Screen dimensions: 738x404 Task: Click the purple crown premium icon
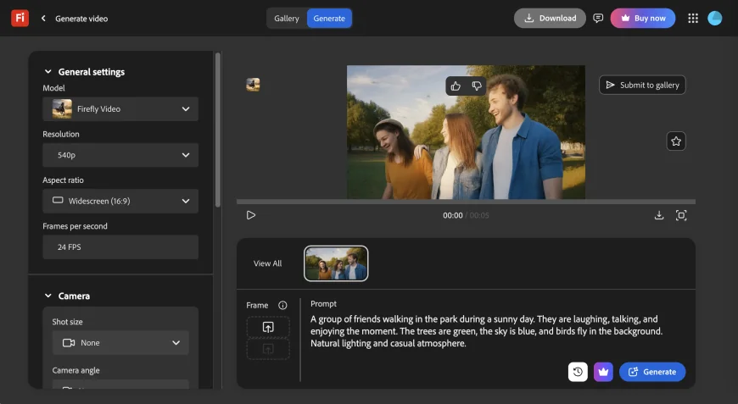click(x=603, y=372)
